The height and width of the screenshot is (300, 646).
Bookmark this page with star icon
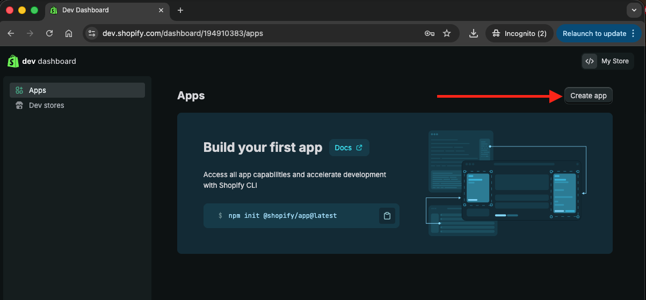click(x=446, y=33)
